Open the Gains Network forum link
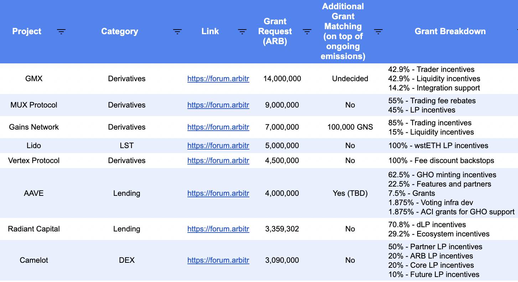The height and width of the screenshot is (282, 518). tap(218, 127)
